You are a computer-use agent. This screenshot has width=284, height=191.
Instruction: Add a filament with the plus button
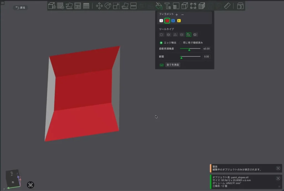(x=177, y=14)
